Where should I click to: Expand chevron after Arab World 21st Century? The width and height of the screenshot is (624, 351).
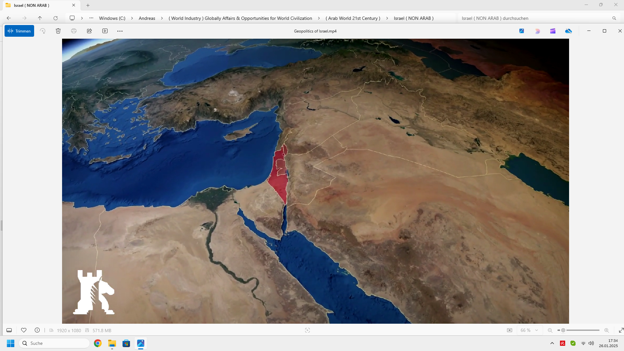pos(387,18)
